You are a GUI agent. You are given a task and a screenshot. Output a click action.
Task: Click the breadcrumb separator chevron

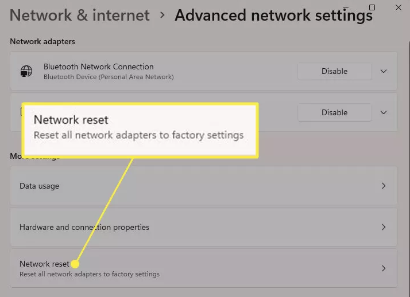(163, 15)
